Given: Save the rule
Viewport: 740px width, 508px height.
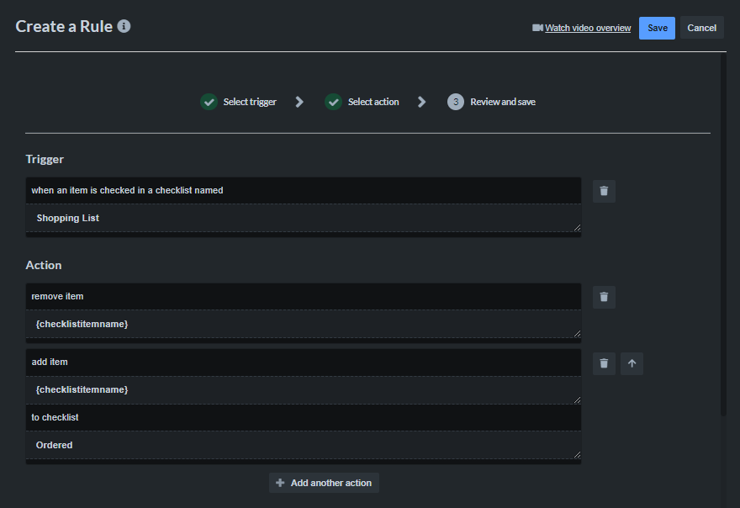Looking at the screenshot, I should coord(657,28).
